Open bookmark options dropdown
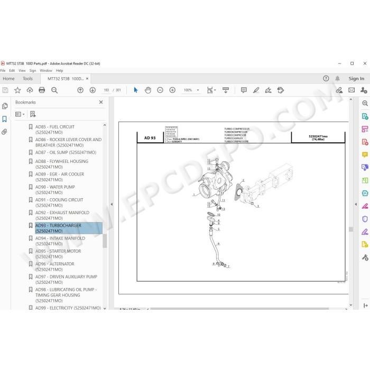The image size is (370, 370). tap(20, 114)
